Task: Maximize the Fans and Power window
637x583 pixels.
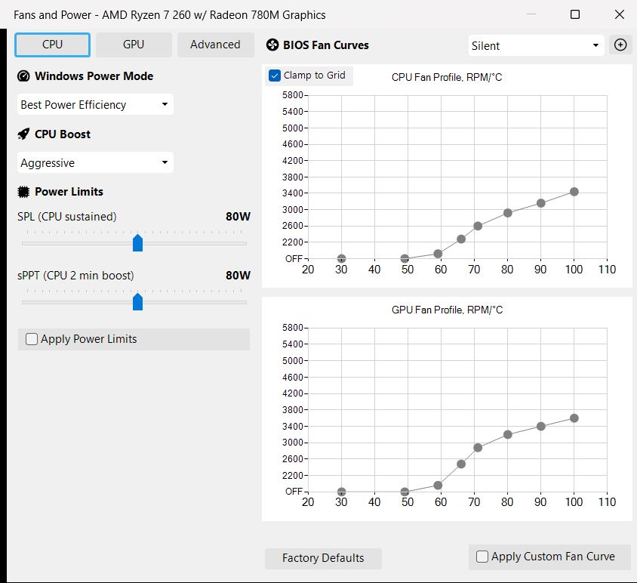Action: [x=575, y=14]
